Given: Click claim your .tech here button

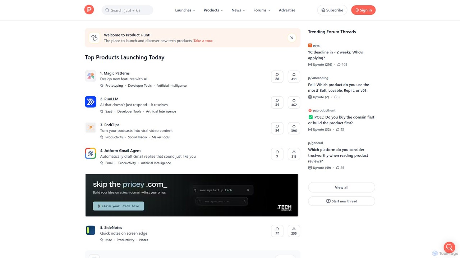Looking at the screenshot, I should [x=119, y=206].
